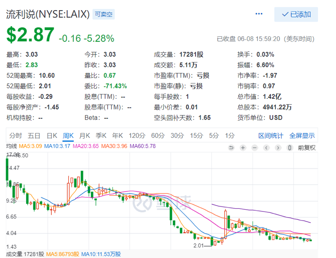
Task: Pan chart right with chevron icon
Action: tap(278, 148)
